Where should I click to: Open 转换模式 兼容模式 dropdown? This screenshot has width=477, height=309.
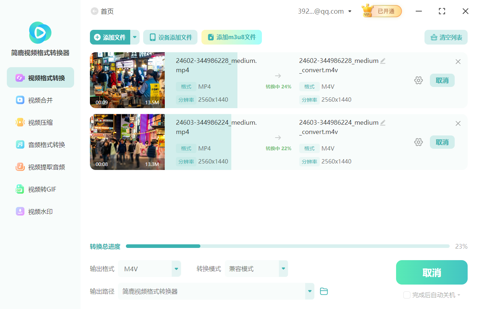(283, 269)
